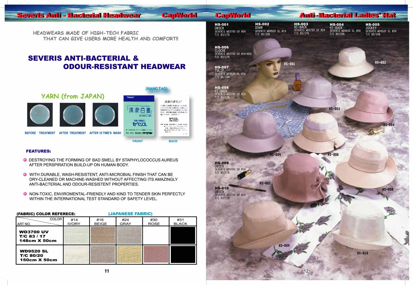Select the petri dish image above "BEFORE TREATMENT"
Screen dimensions: 413x285
(x=40, y=115)
